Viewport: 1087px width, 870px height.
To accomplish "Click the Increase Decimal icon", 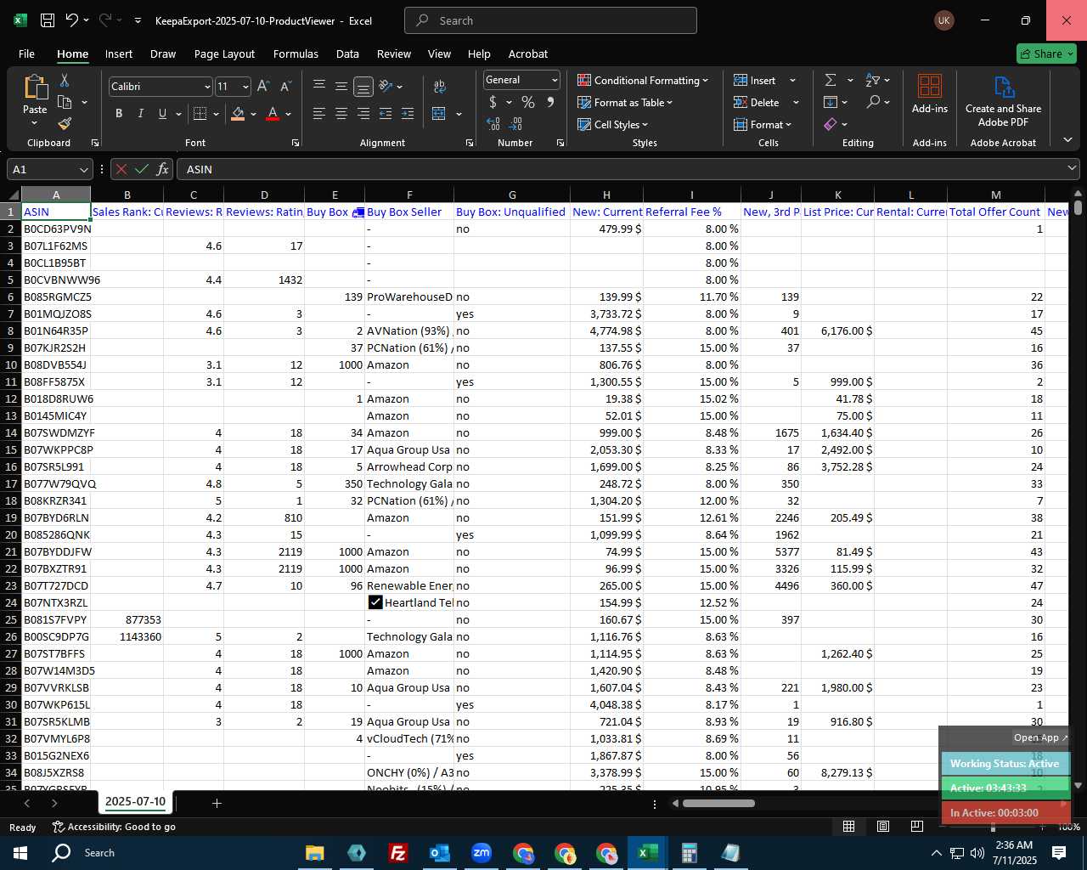I will point(493,124).
